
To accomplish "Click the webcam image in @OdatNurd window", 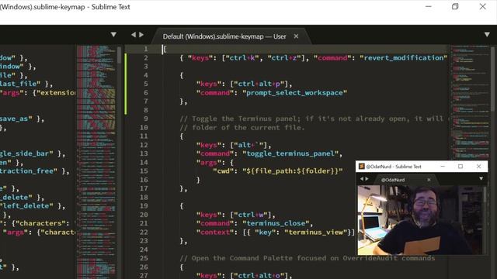I will (x=420, y=220).
